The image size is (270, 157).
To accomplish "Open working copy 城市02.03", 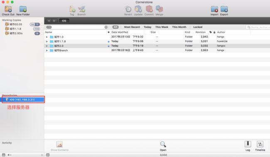I will coord(16,24).
